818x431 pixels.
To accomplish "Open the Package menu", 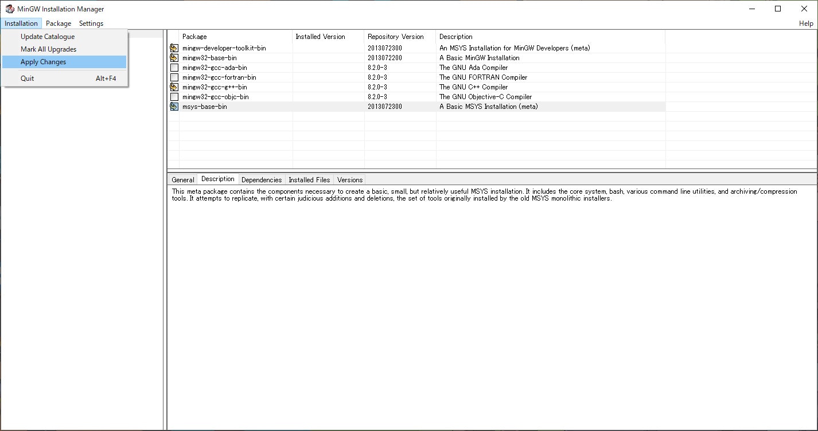I will [x=59, y=23].
